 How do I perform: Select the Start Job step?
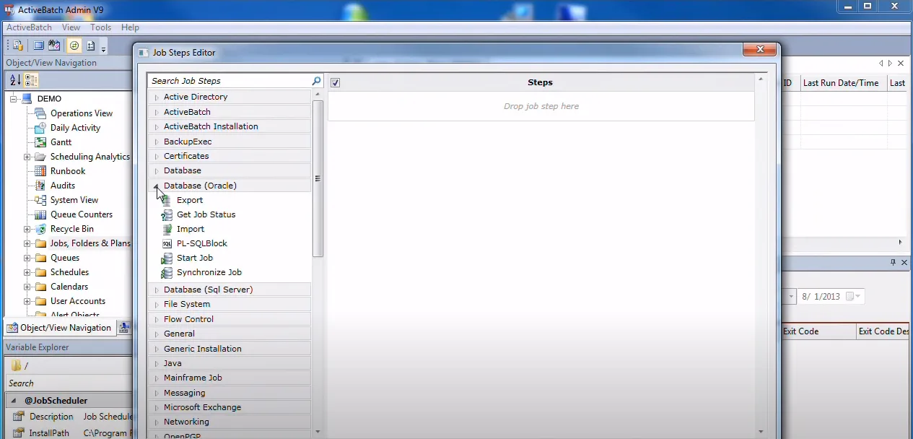(195, 258)
